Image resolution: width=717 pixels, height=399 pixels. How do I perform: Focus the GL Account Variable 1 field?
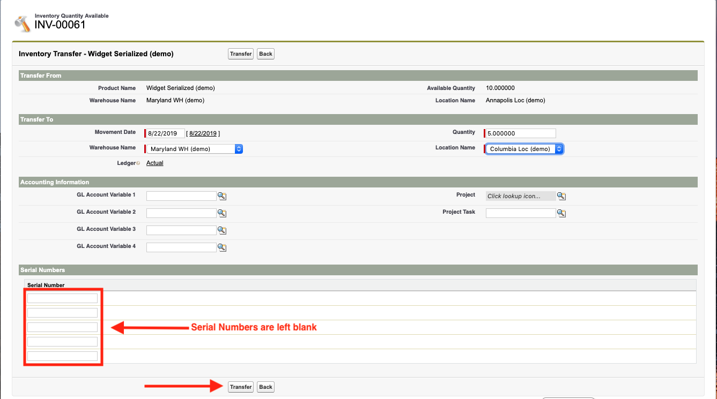(x=181, y=196)
